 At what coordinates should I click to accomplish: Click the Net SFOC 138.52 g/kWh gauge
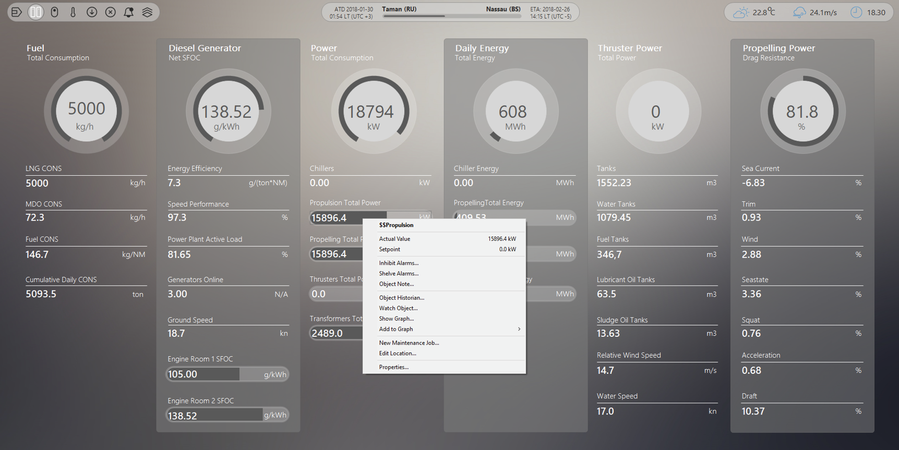click(x=228, y=111)
